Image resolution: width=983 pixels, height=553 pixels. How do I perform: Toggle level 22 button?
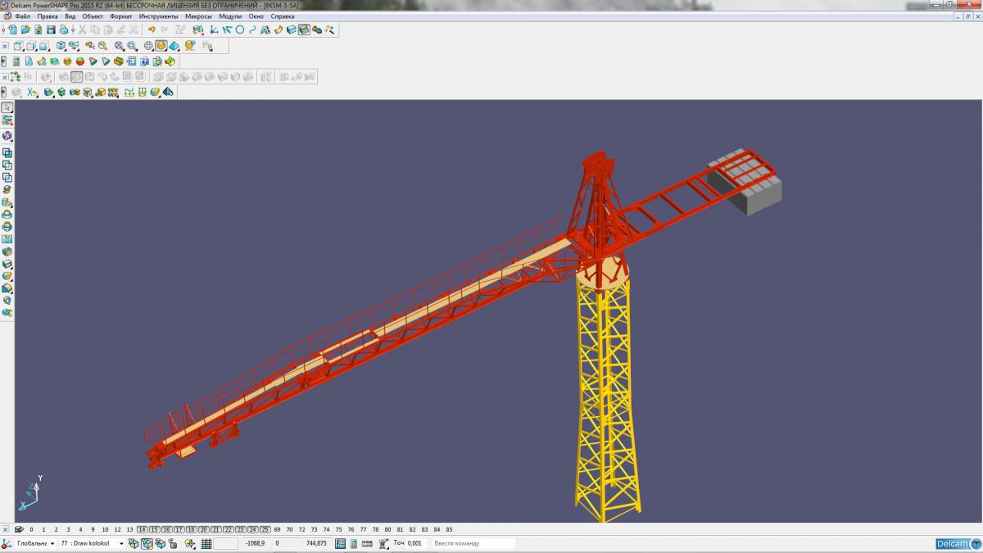[x=228, y=529]
